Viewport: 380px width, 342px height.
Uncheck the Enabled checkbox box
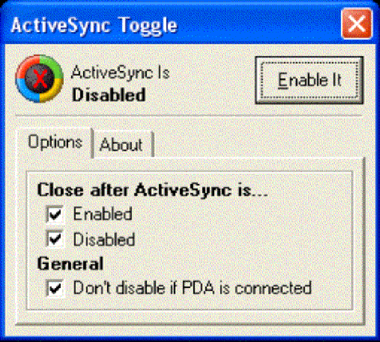click(x=55, y=214)
